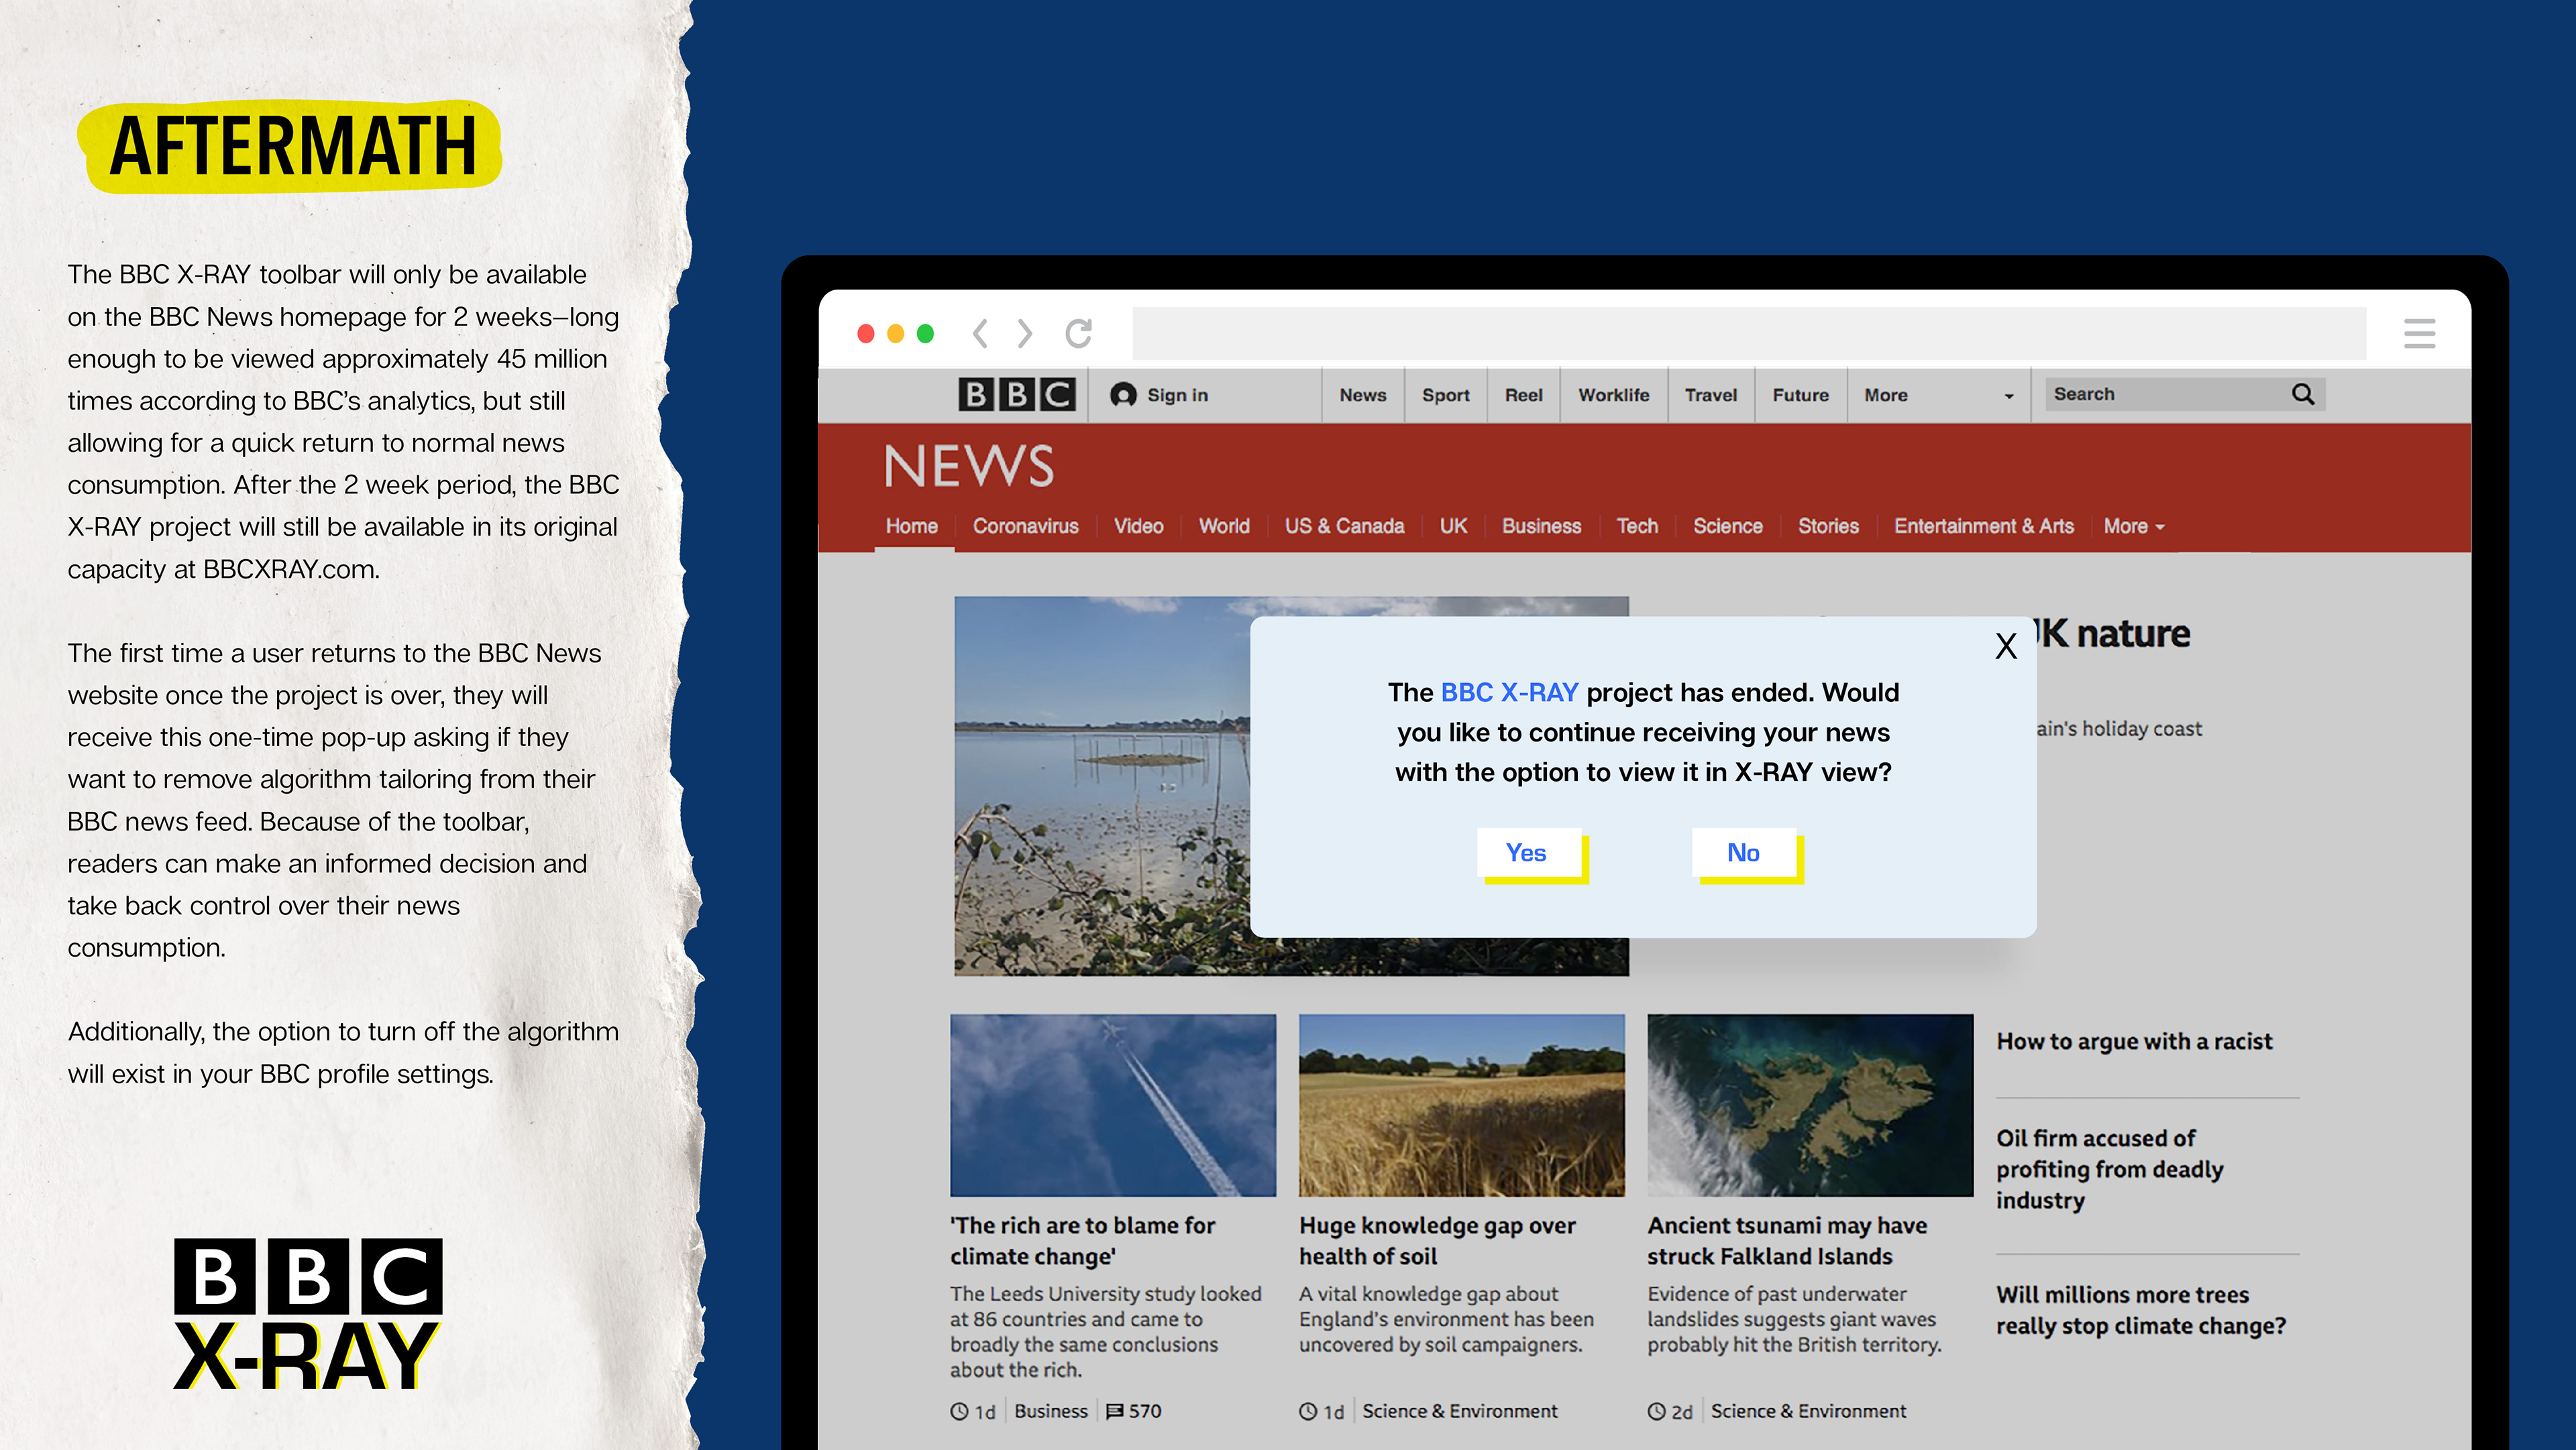Click the Sign in profile icon
Screen dimensions: 2576x1450
[x=1123, y=395]
